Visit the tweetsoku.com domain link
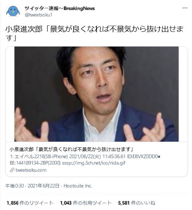The image size is (192, 210). click(x=31, y=170)
